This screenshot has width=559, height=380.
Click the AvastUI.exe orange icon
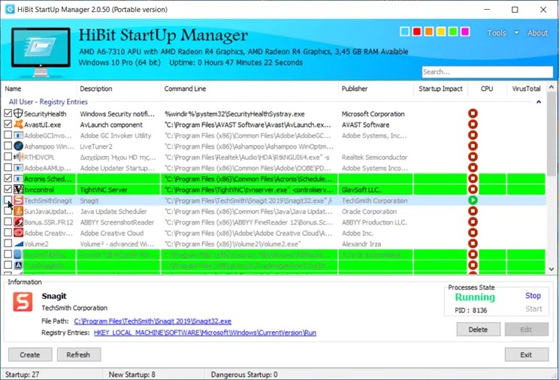point(18,125)
